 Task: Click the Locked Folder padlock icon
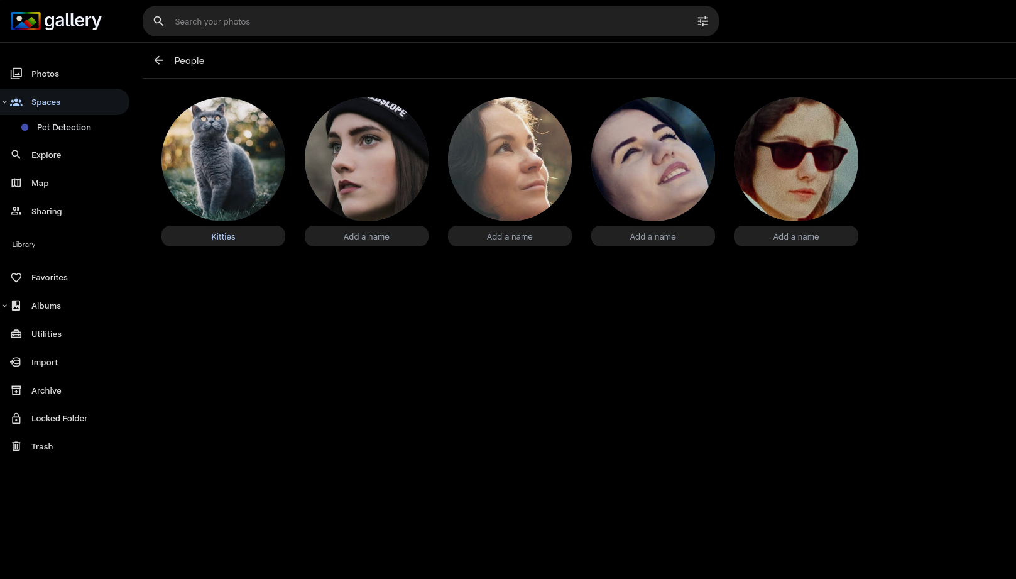16,418
